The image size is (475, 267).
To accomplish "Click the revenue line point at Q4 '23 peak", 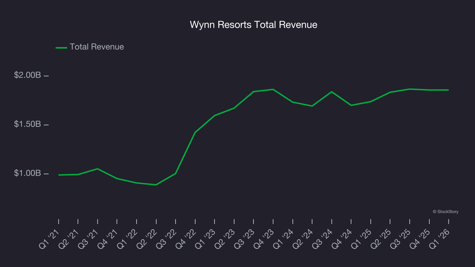I will click(x=273, y=89).
